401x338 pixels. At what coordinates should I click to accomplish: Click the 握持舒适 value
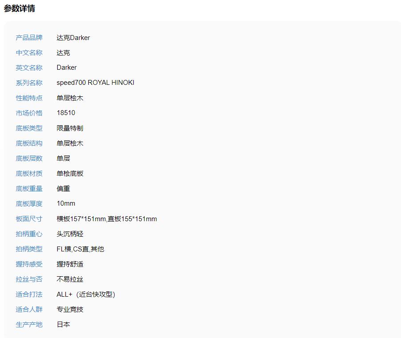point(70,264)
